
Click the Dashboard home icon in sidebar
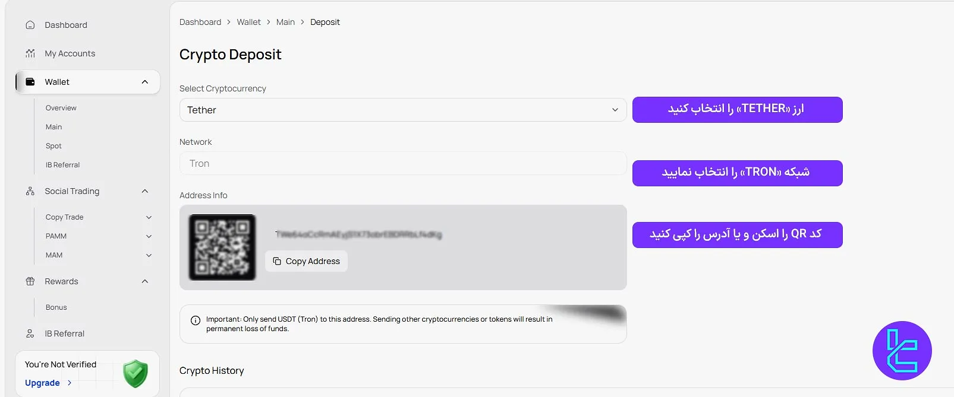tap(30, 25)
